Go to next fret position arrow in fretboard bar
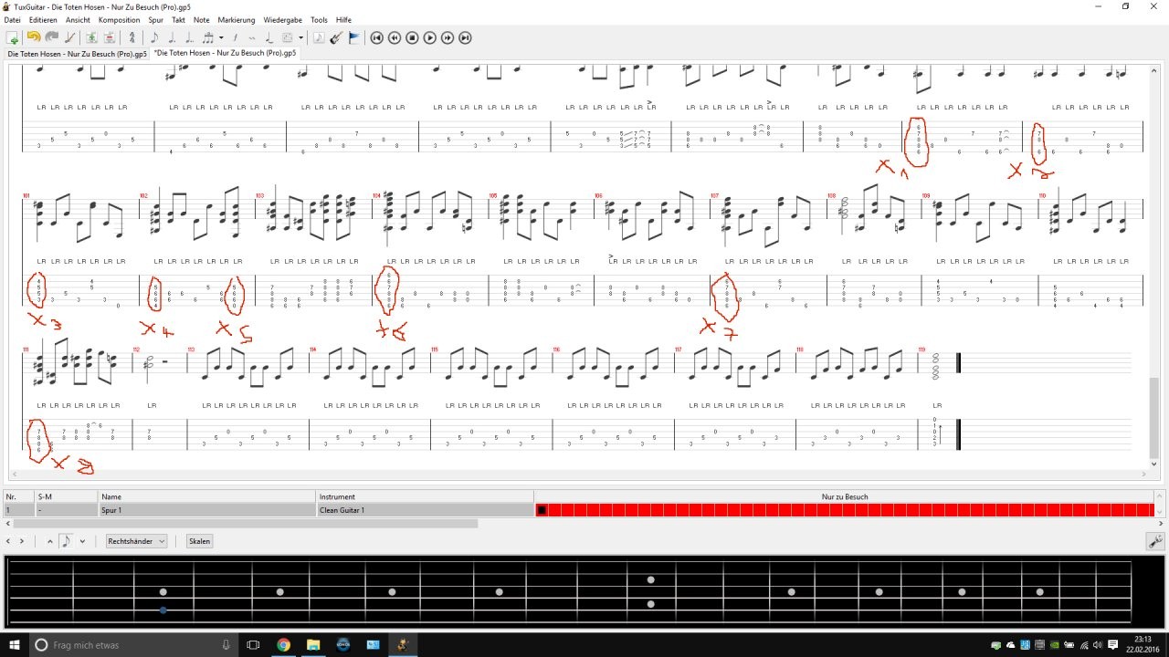Image resolution: width=1169 pixels, height=657 pixels. (23, 541)
